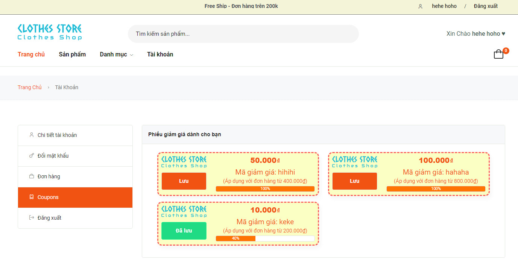Save the hihihi 50.000đ coupon with Lưu
This screenshot has width=518, height=272.
[184, 181]
